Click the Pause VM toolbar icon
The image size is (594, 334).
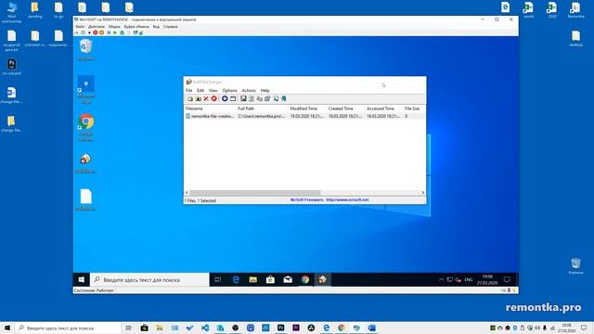109,33
